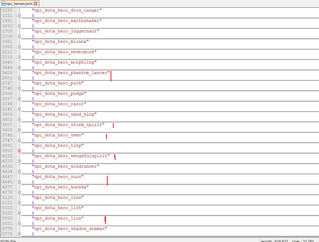This screenshot has height=242, width=319.
Task: Click the "npc_dota_hero_lich" text
Action: [x=57, y=208]
